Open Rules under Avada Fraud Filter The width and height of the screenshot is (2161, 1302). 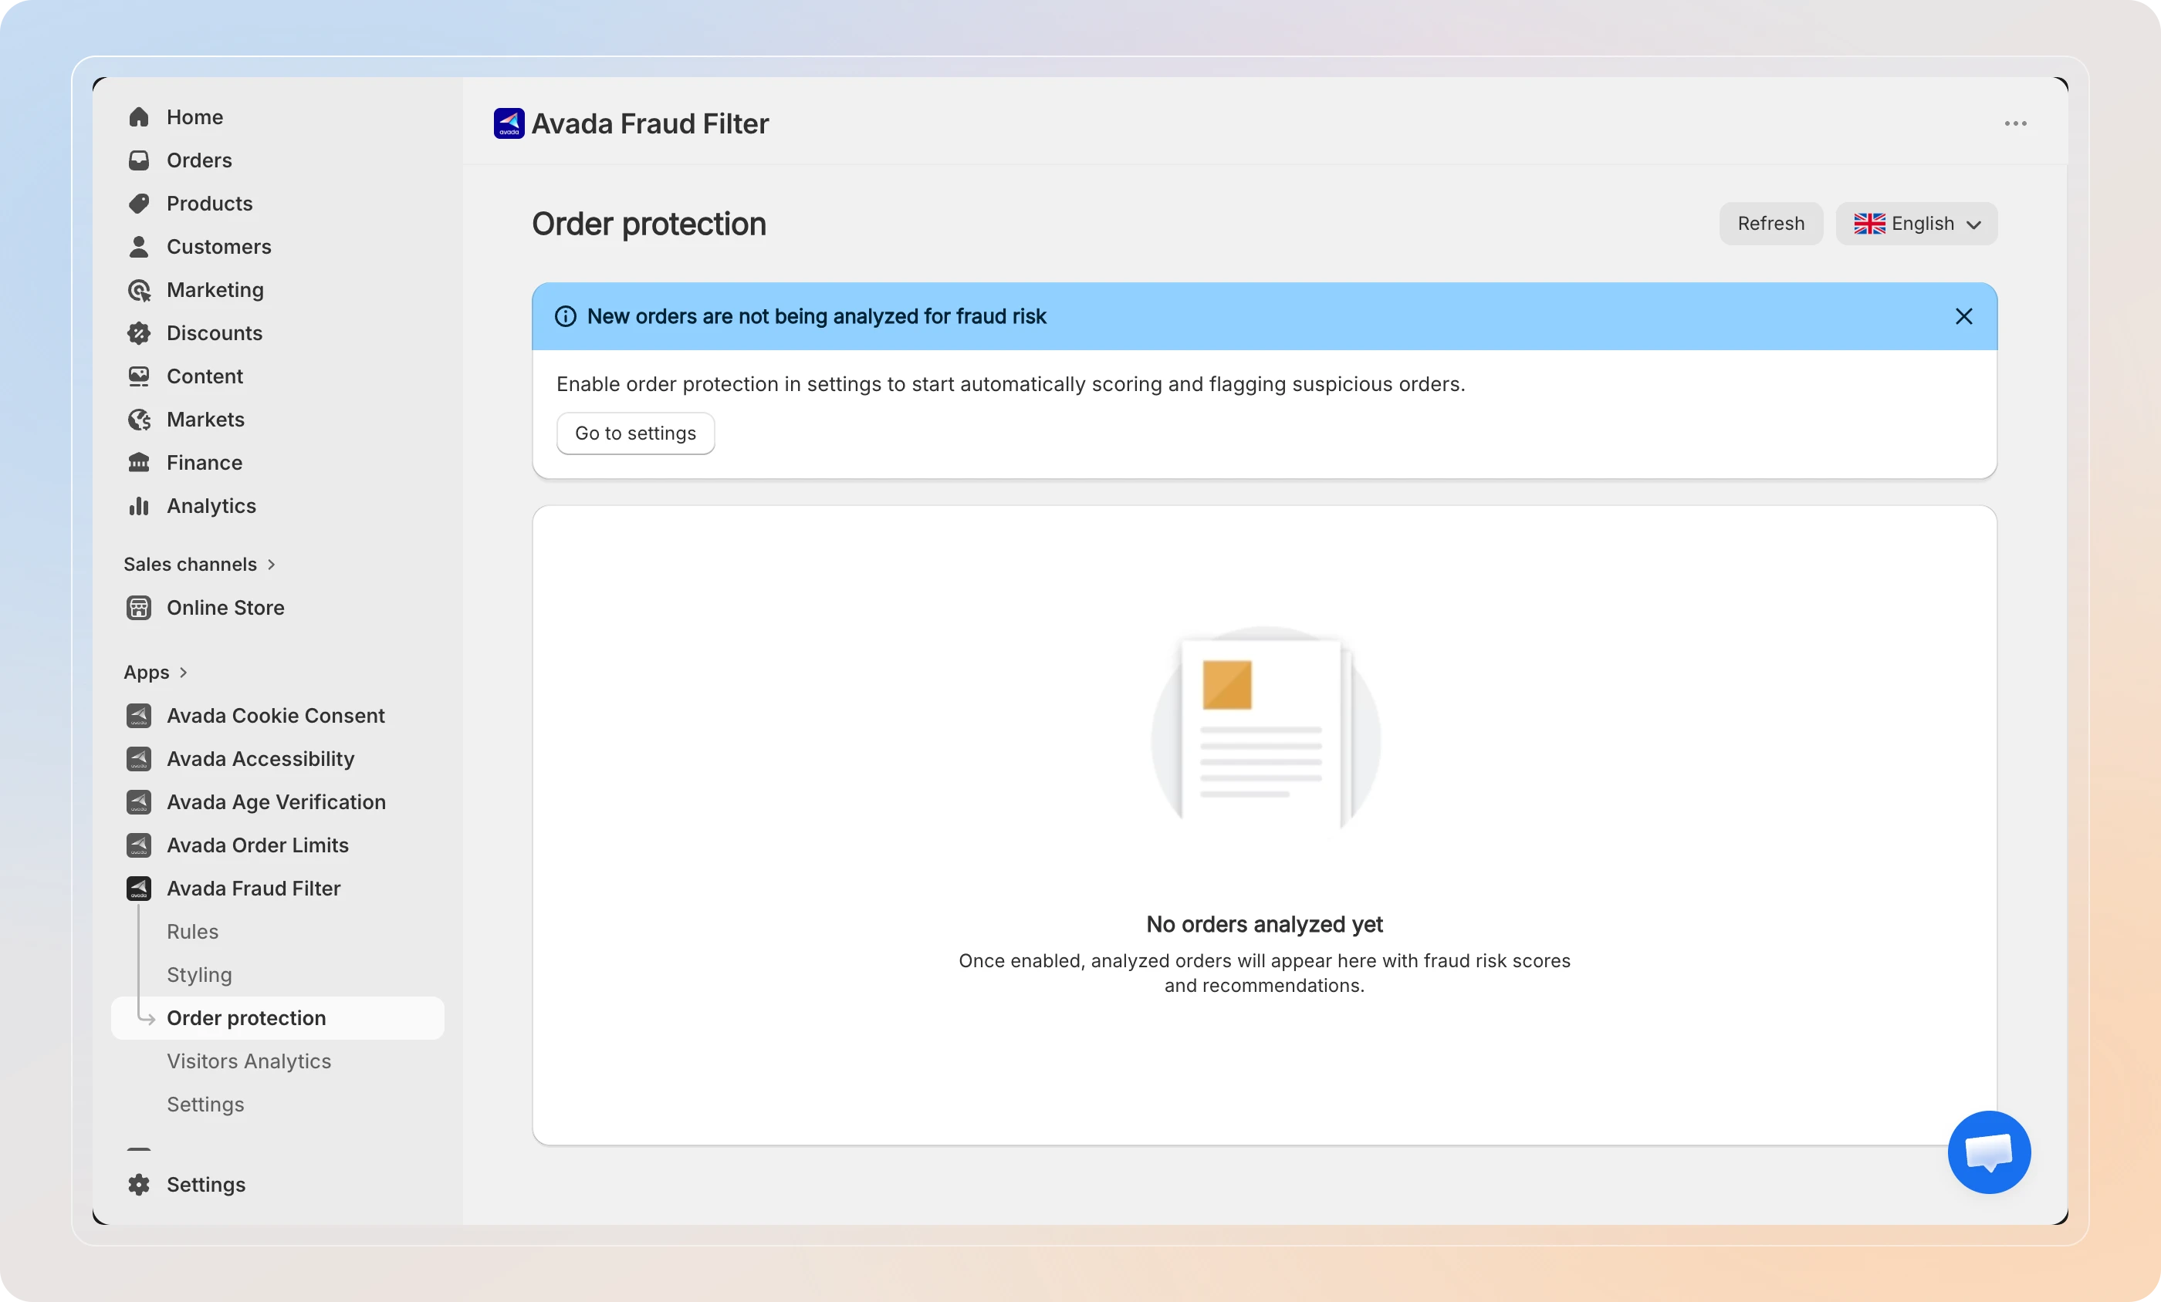click(192, 931)
